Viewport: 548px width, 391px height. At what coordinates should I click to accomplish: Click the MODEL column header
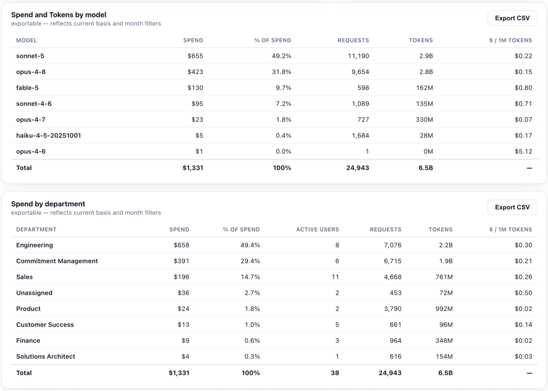26,40
